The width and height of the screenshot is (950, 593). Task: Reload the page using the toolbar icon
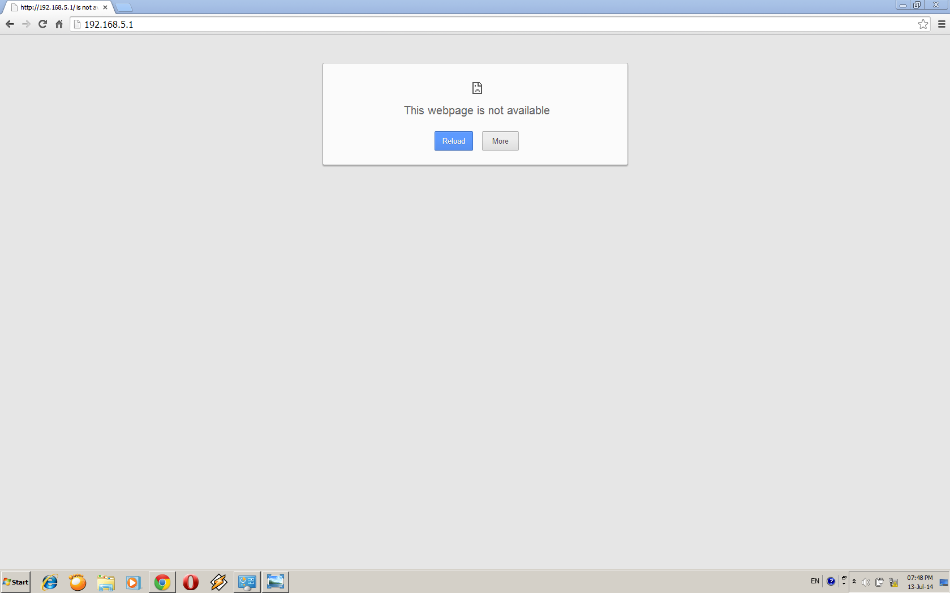click(42, 24)
